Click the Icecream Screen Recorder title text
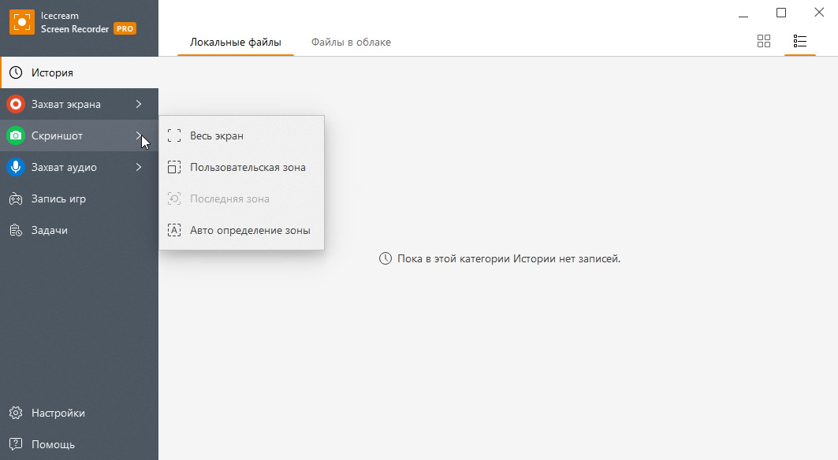 (x=75, y=22)
